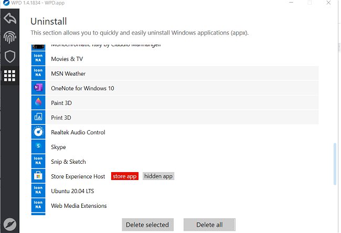
Task: Click the Delete selected button
Action: [x=147, y=225]
